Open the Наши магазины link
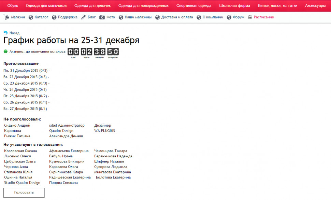This screenshot has width=331, height=200. [x=138, y=17]
